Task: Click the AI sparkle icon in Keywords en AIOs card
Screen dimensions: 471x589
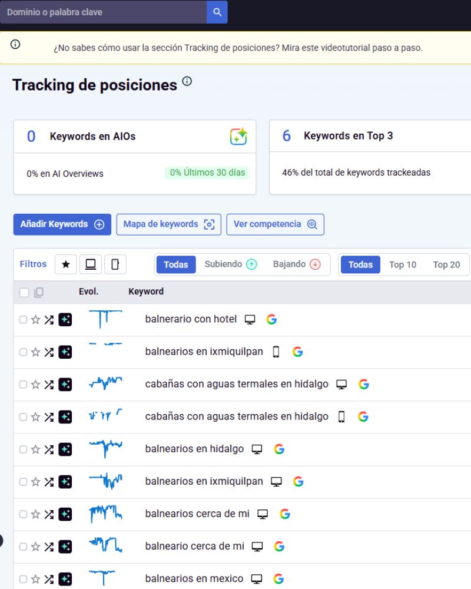Action: click(x=238, y=136)
